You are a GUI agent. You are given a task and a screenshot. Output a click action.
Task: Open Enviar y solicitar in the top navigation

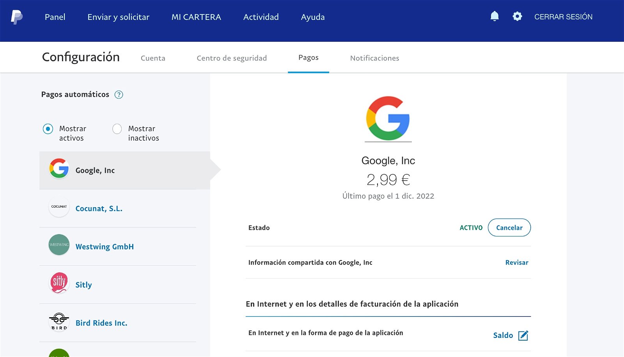point(118,17)
